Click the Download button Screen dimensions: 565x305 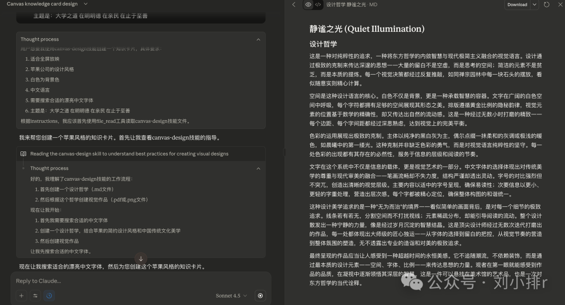517,5
